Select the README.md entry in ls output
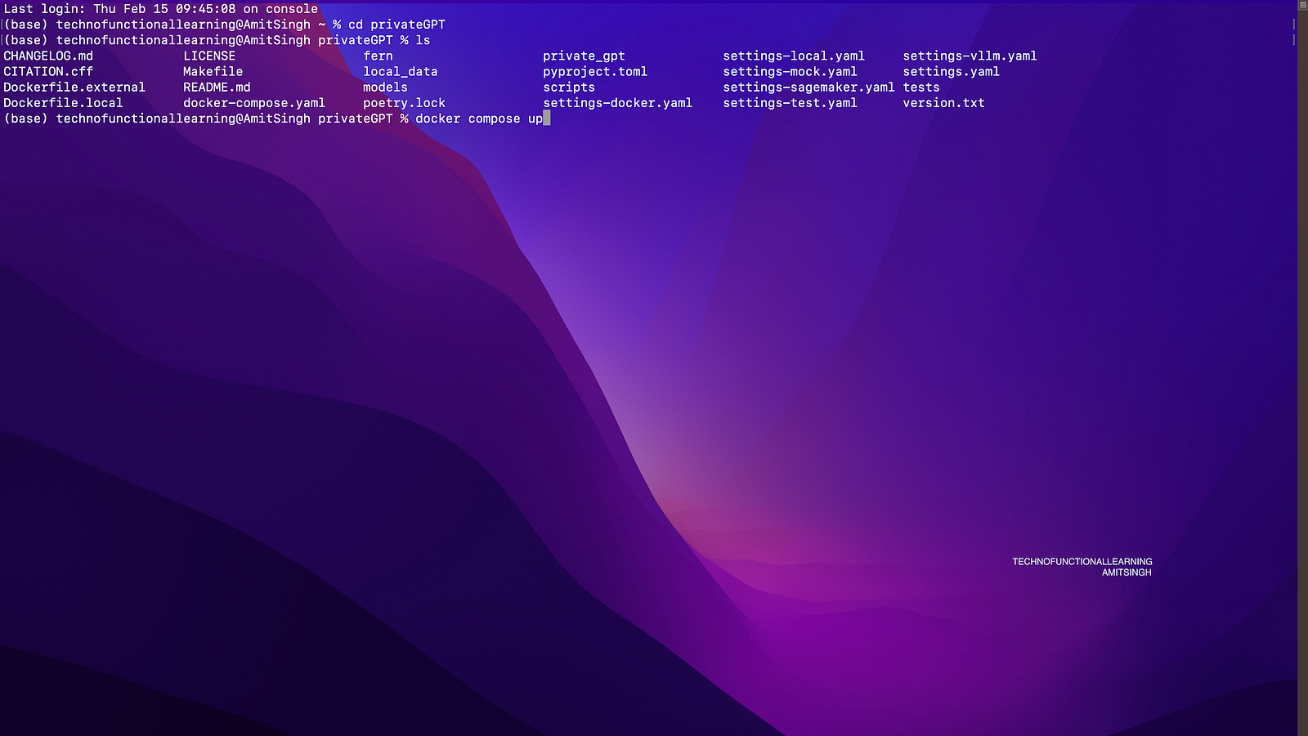Image resolution: width=1308 pixels, height=736 pixels. click(x=217, y=88)
